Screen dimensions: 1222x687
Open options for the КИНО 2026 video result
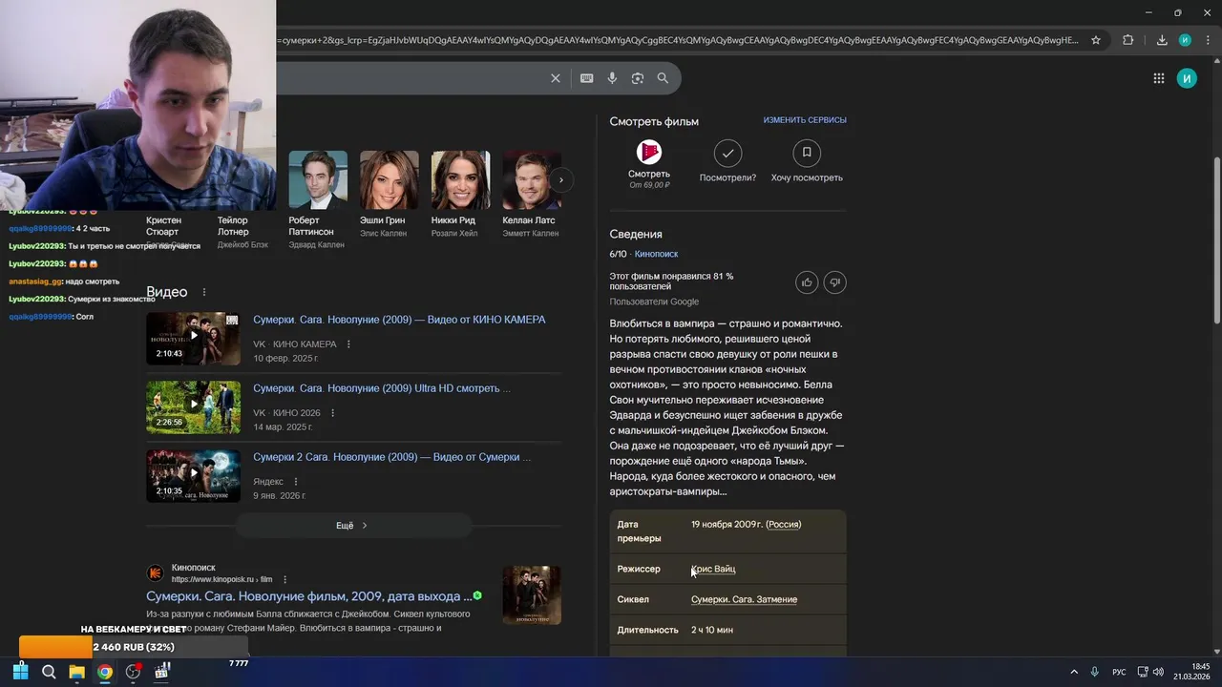tap(332, 413)
